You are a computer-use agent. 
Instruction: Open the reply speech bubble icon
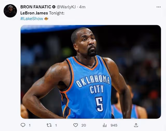tap(23, 125)
